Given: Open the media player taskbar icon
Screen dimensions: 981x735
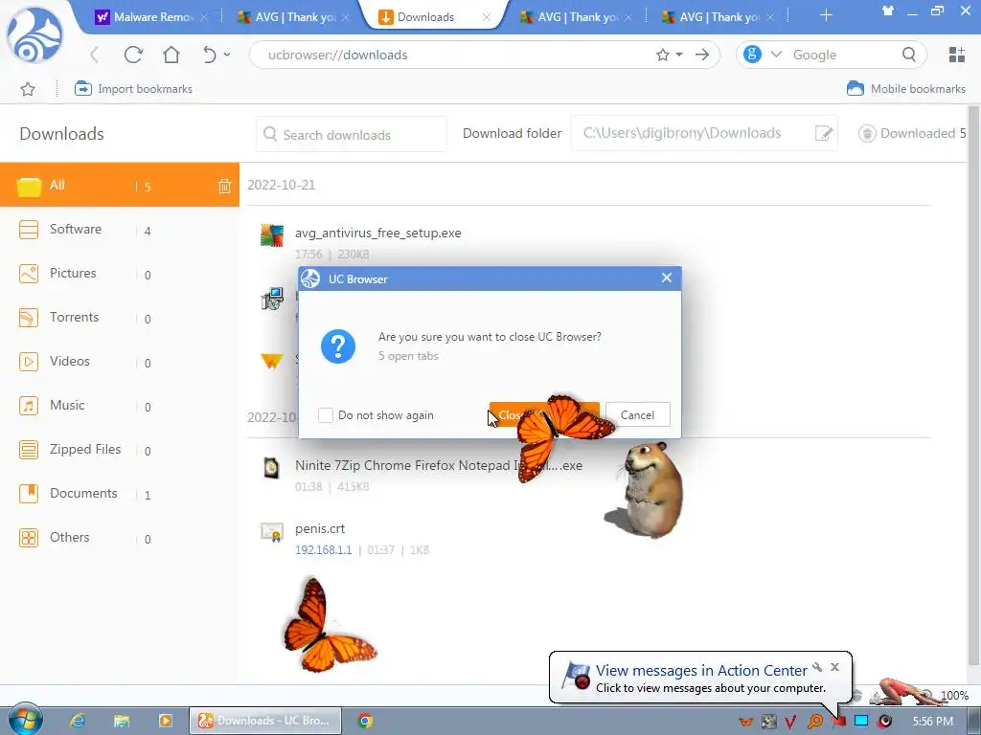Looking at the screenshot, I should 165,721.
